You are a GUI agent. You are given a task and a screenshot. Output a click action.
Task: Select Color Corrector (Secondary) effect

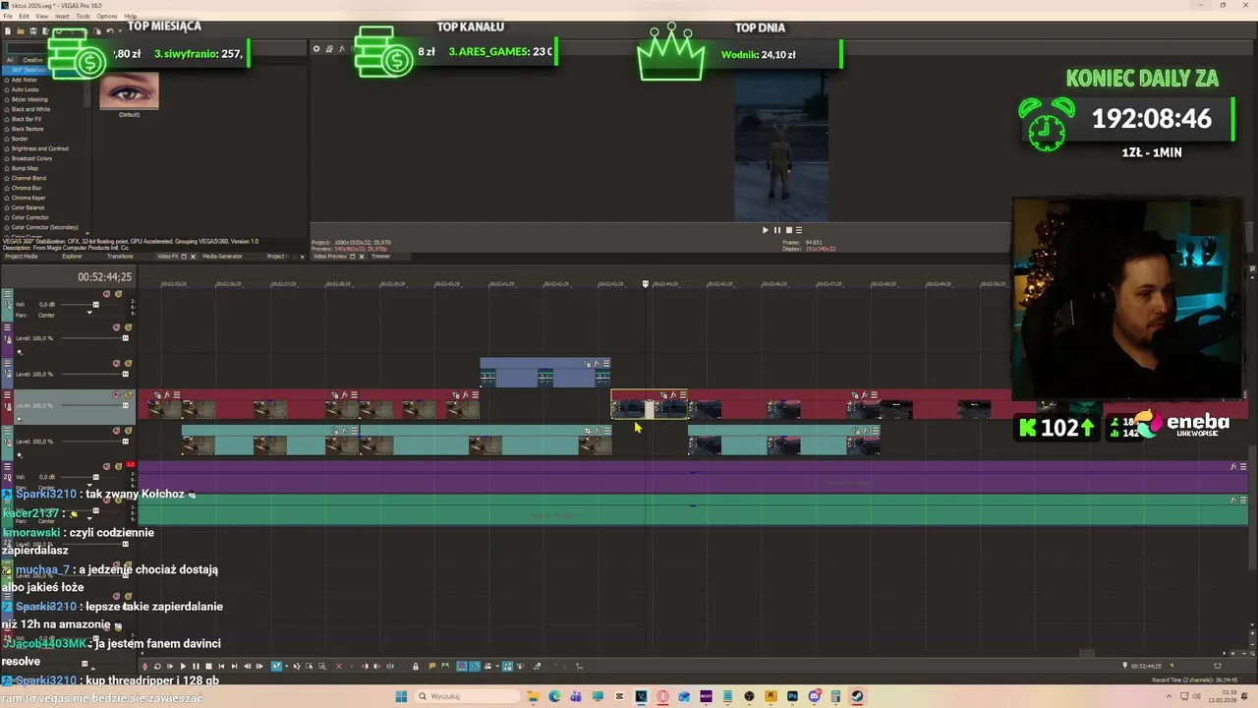(x=44, y=227)
